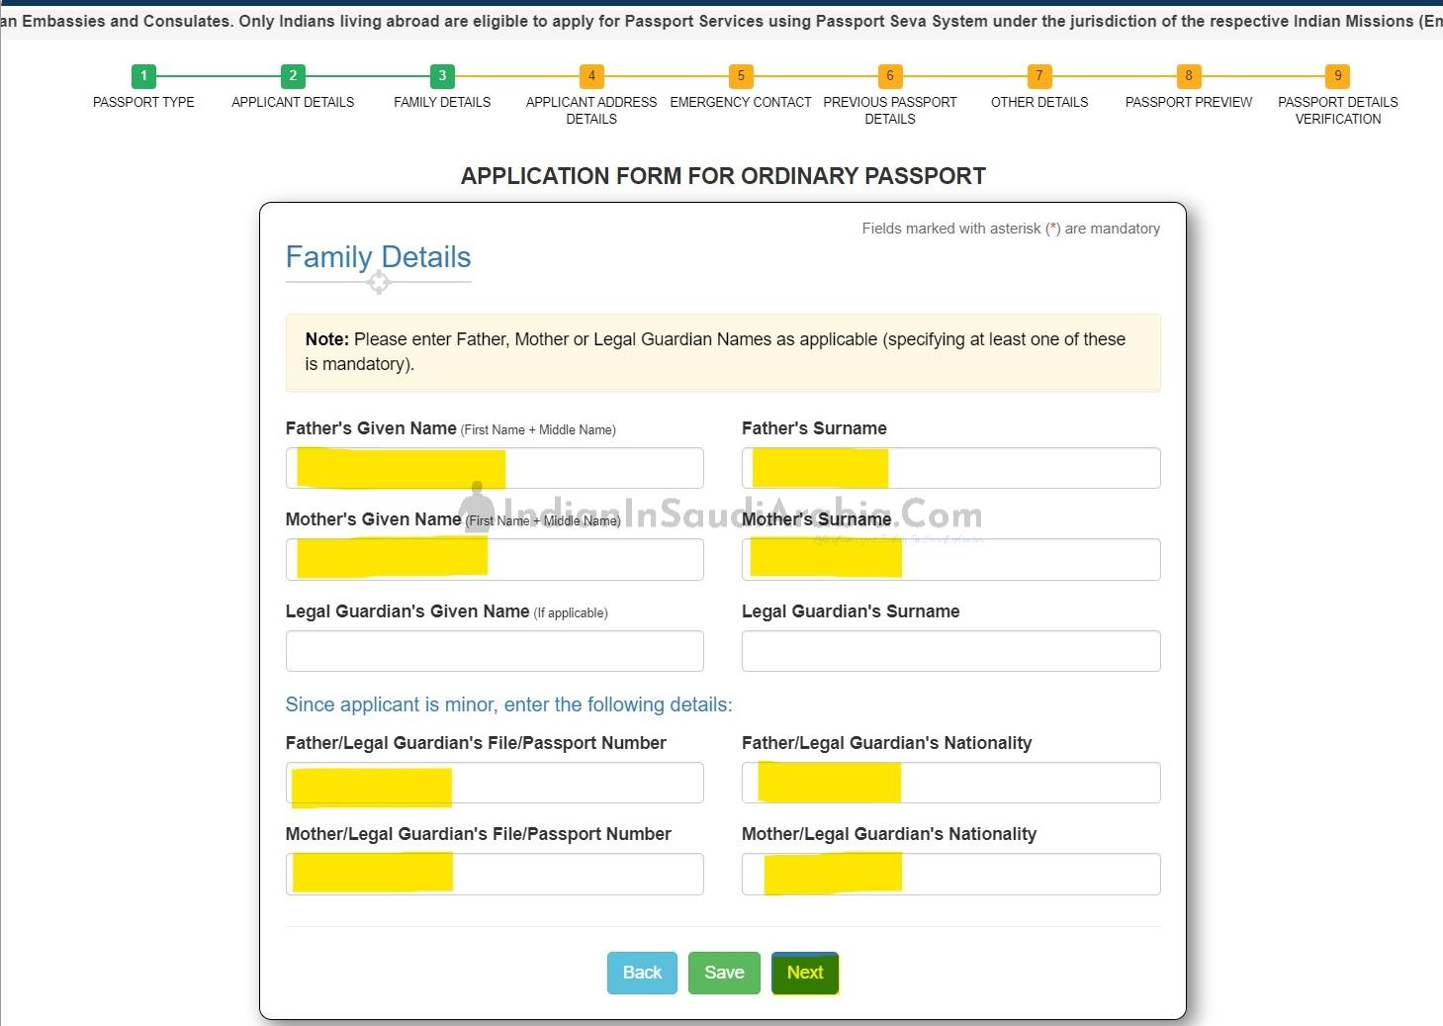Focus Legal Guardian's Given Name field

(x=495, y=651)
